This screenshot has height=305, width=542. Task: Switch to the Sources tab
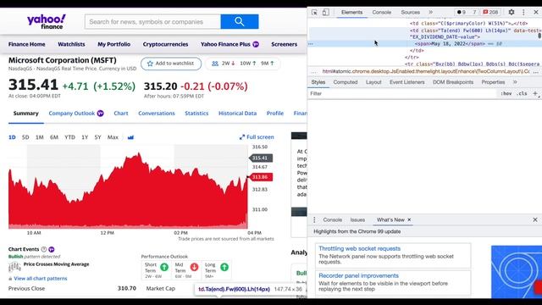point(410,12)
